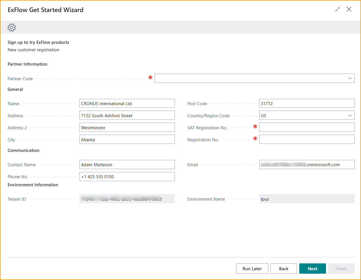Close the ExFlow Get Started Wizard

coord(349,9)
